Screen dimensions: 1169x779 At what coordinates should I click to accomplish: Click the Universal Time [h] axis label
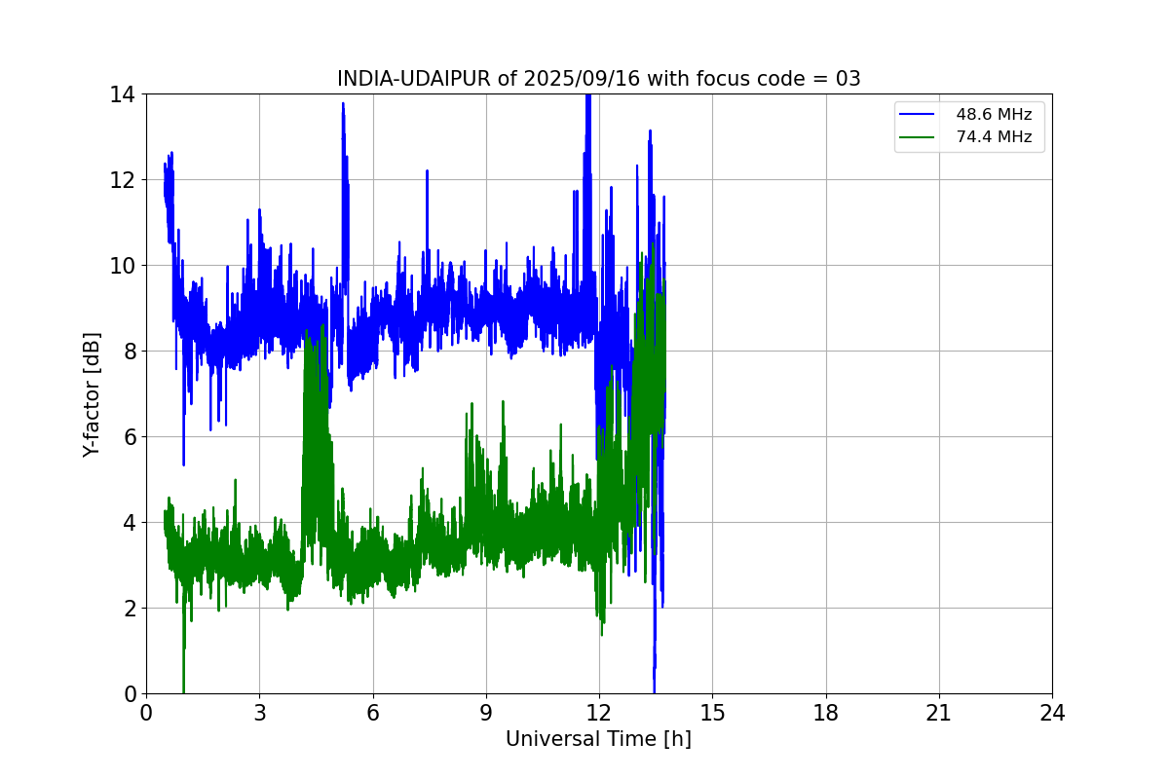598,740
